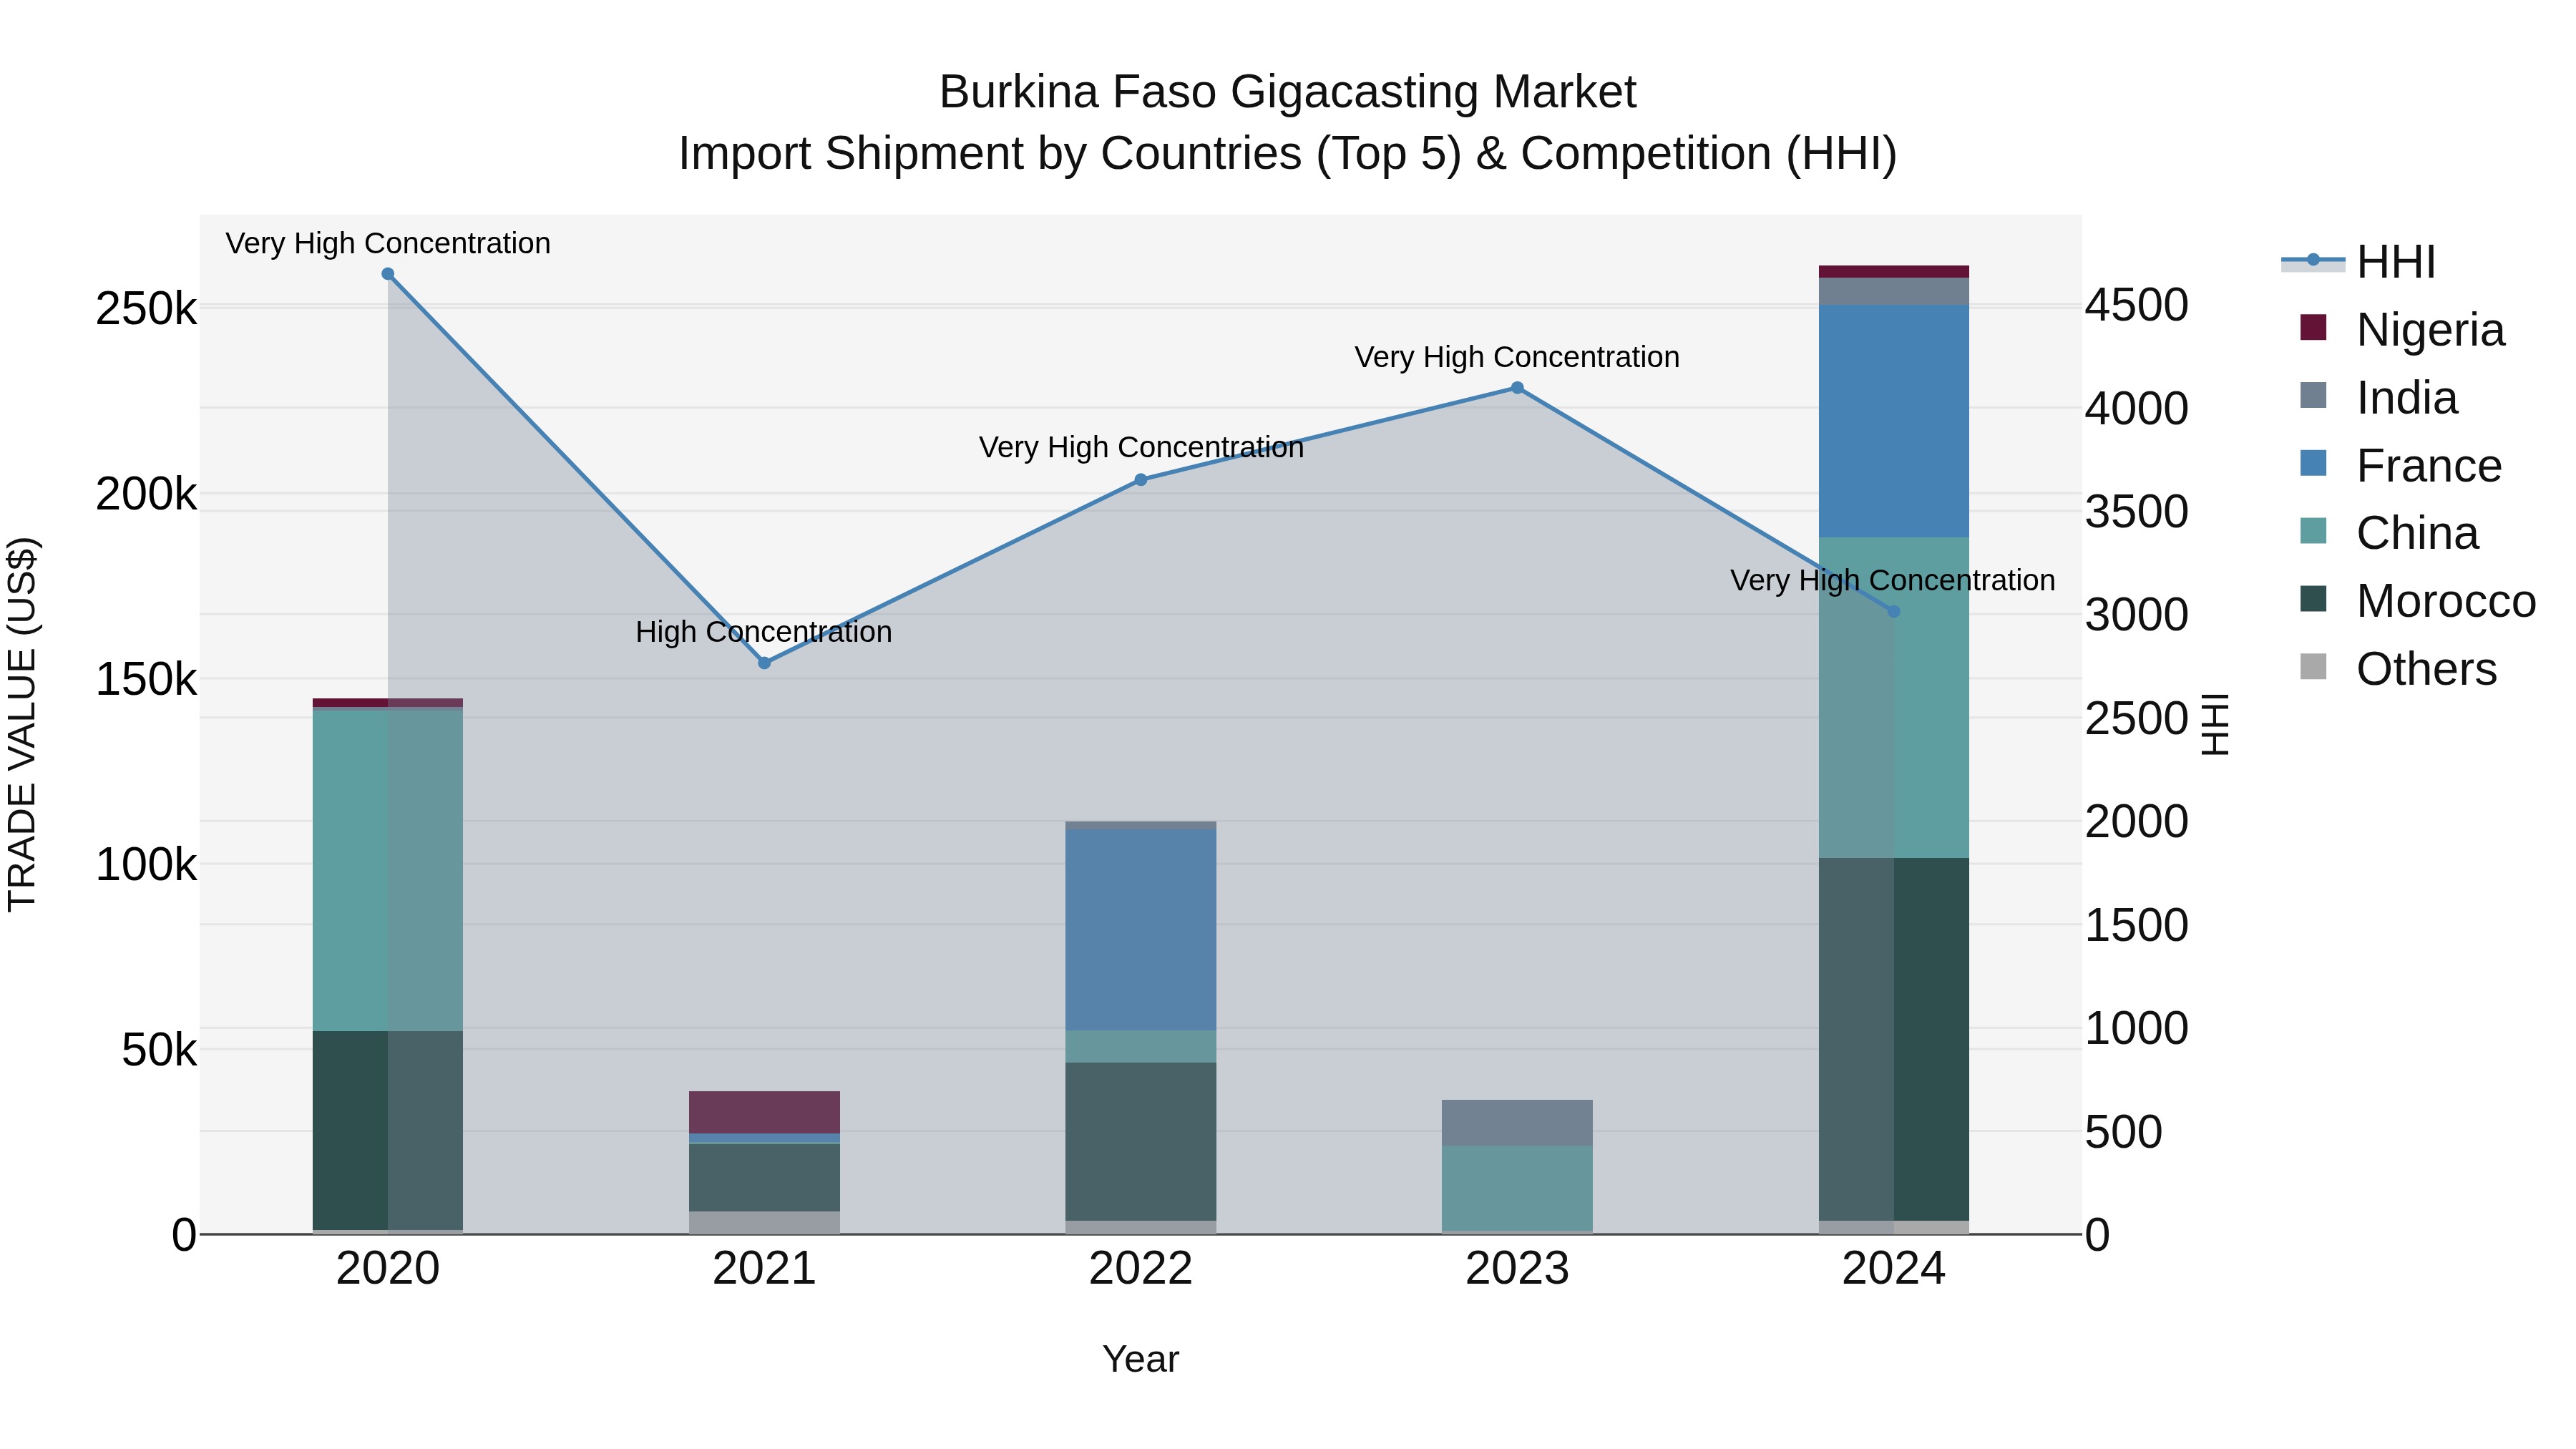Click the 2021 Nigeria bar segment

coord(764,1112)
